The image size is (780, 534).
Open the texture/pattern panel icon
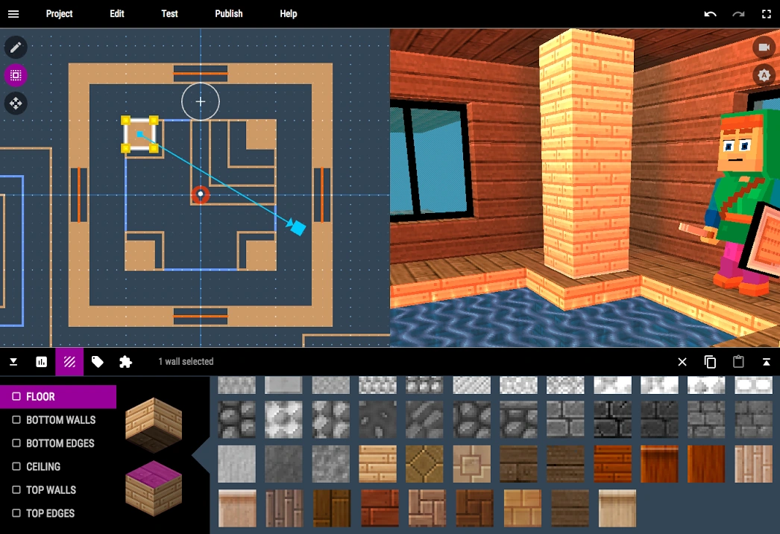(x=69, y=362)
